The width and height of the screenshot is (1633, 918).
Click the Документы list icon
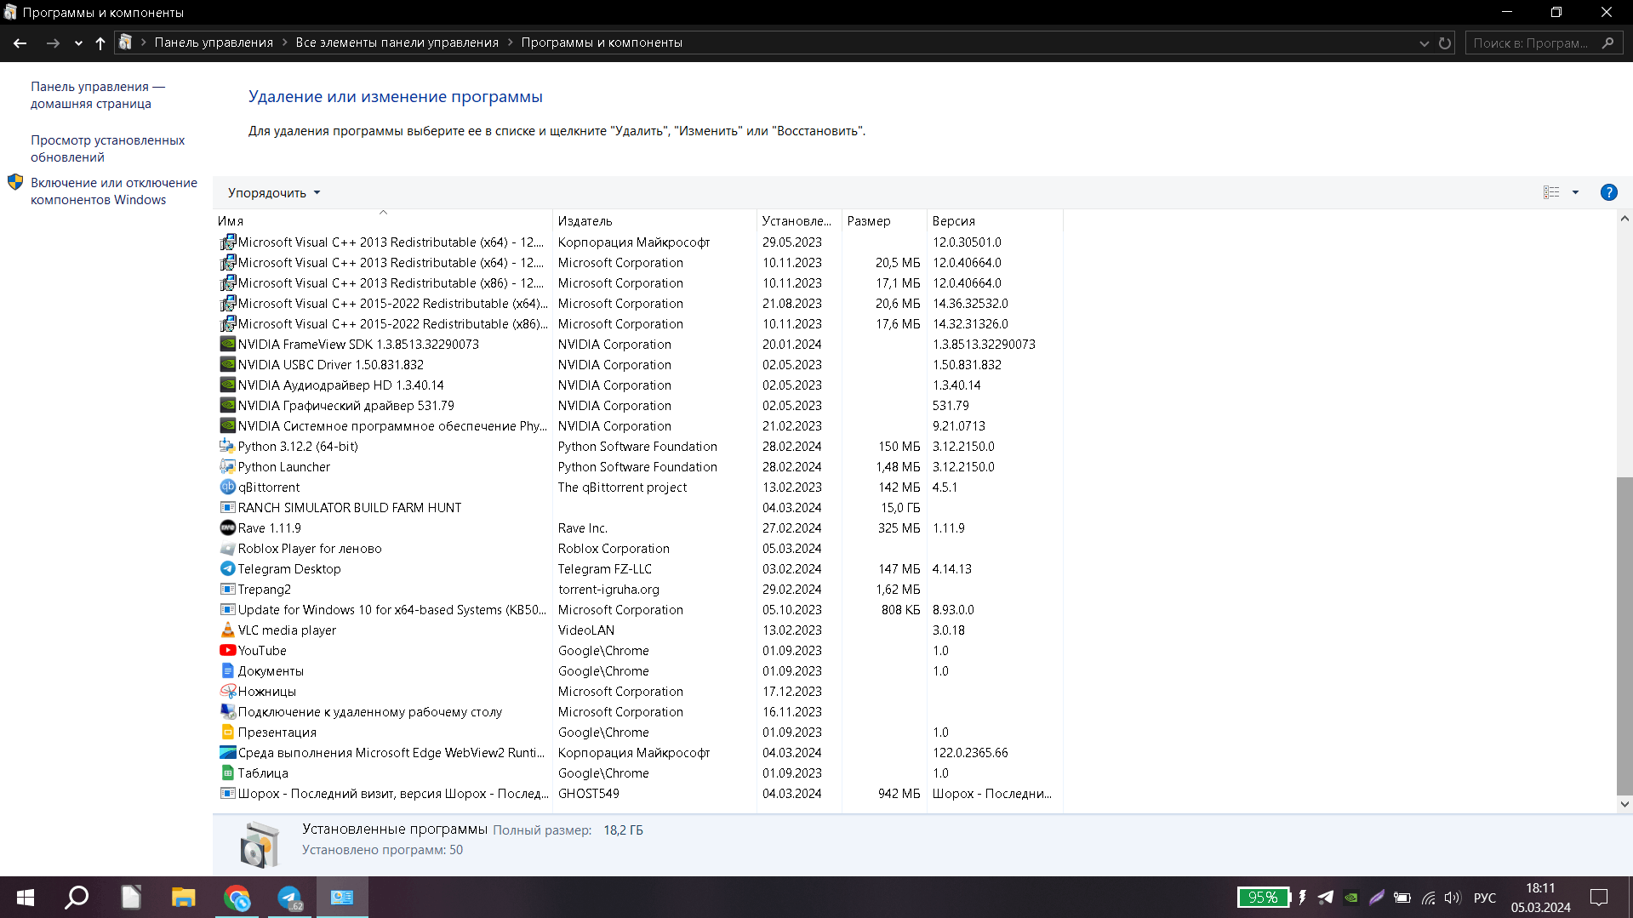(x=227, y=671)
